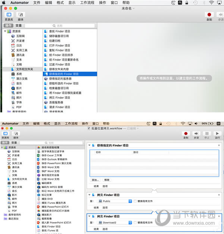
Task: Check 替换现有文件 in the Download2 copy action
Action: 135,222
